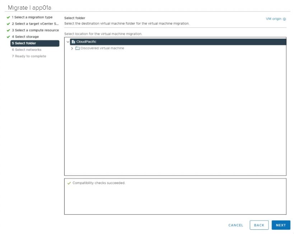
Task: Click the info icon beside VM origin
Action: pos(284,19)
